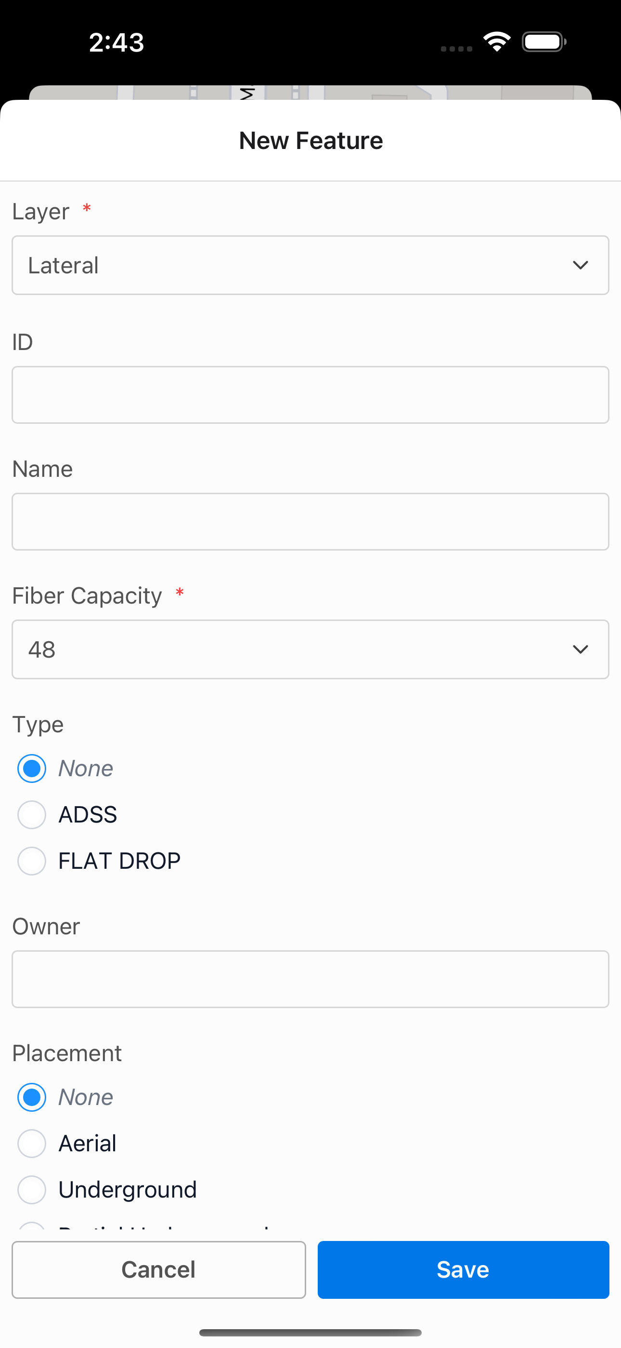The height and width of the screenshot is (1348, 621).
Task: Select None under Placement
Action: click(x=32, y=1097)
